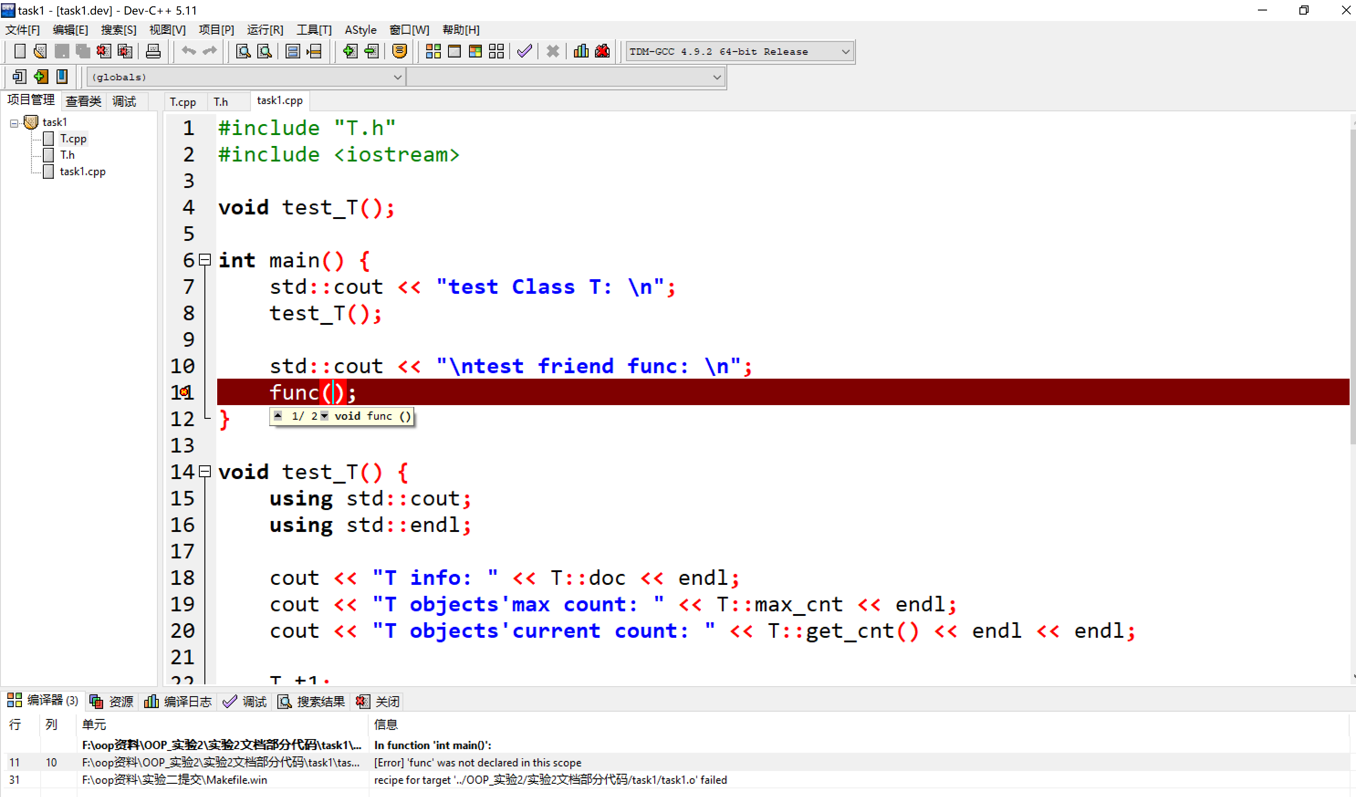Click the New source file icon
Screen dimensions: 1356x797
pos(20,51)
